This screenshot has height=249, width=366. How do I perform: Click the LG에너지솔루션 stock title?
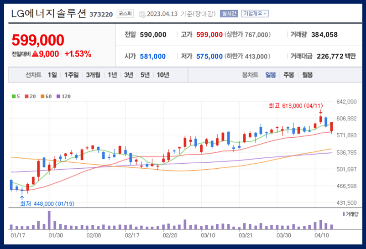[x=48, y=14]
